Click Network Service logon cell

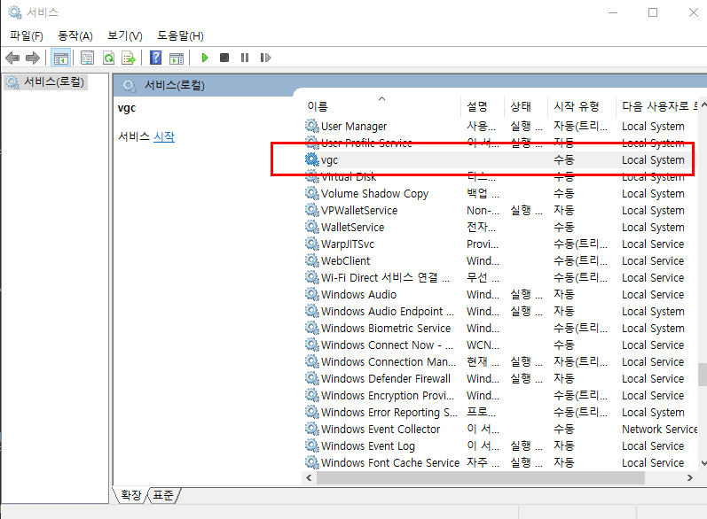pos(660,430)
